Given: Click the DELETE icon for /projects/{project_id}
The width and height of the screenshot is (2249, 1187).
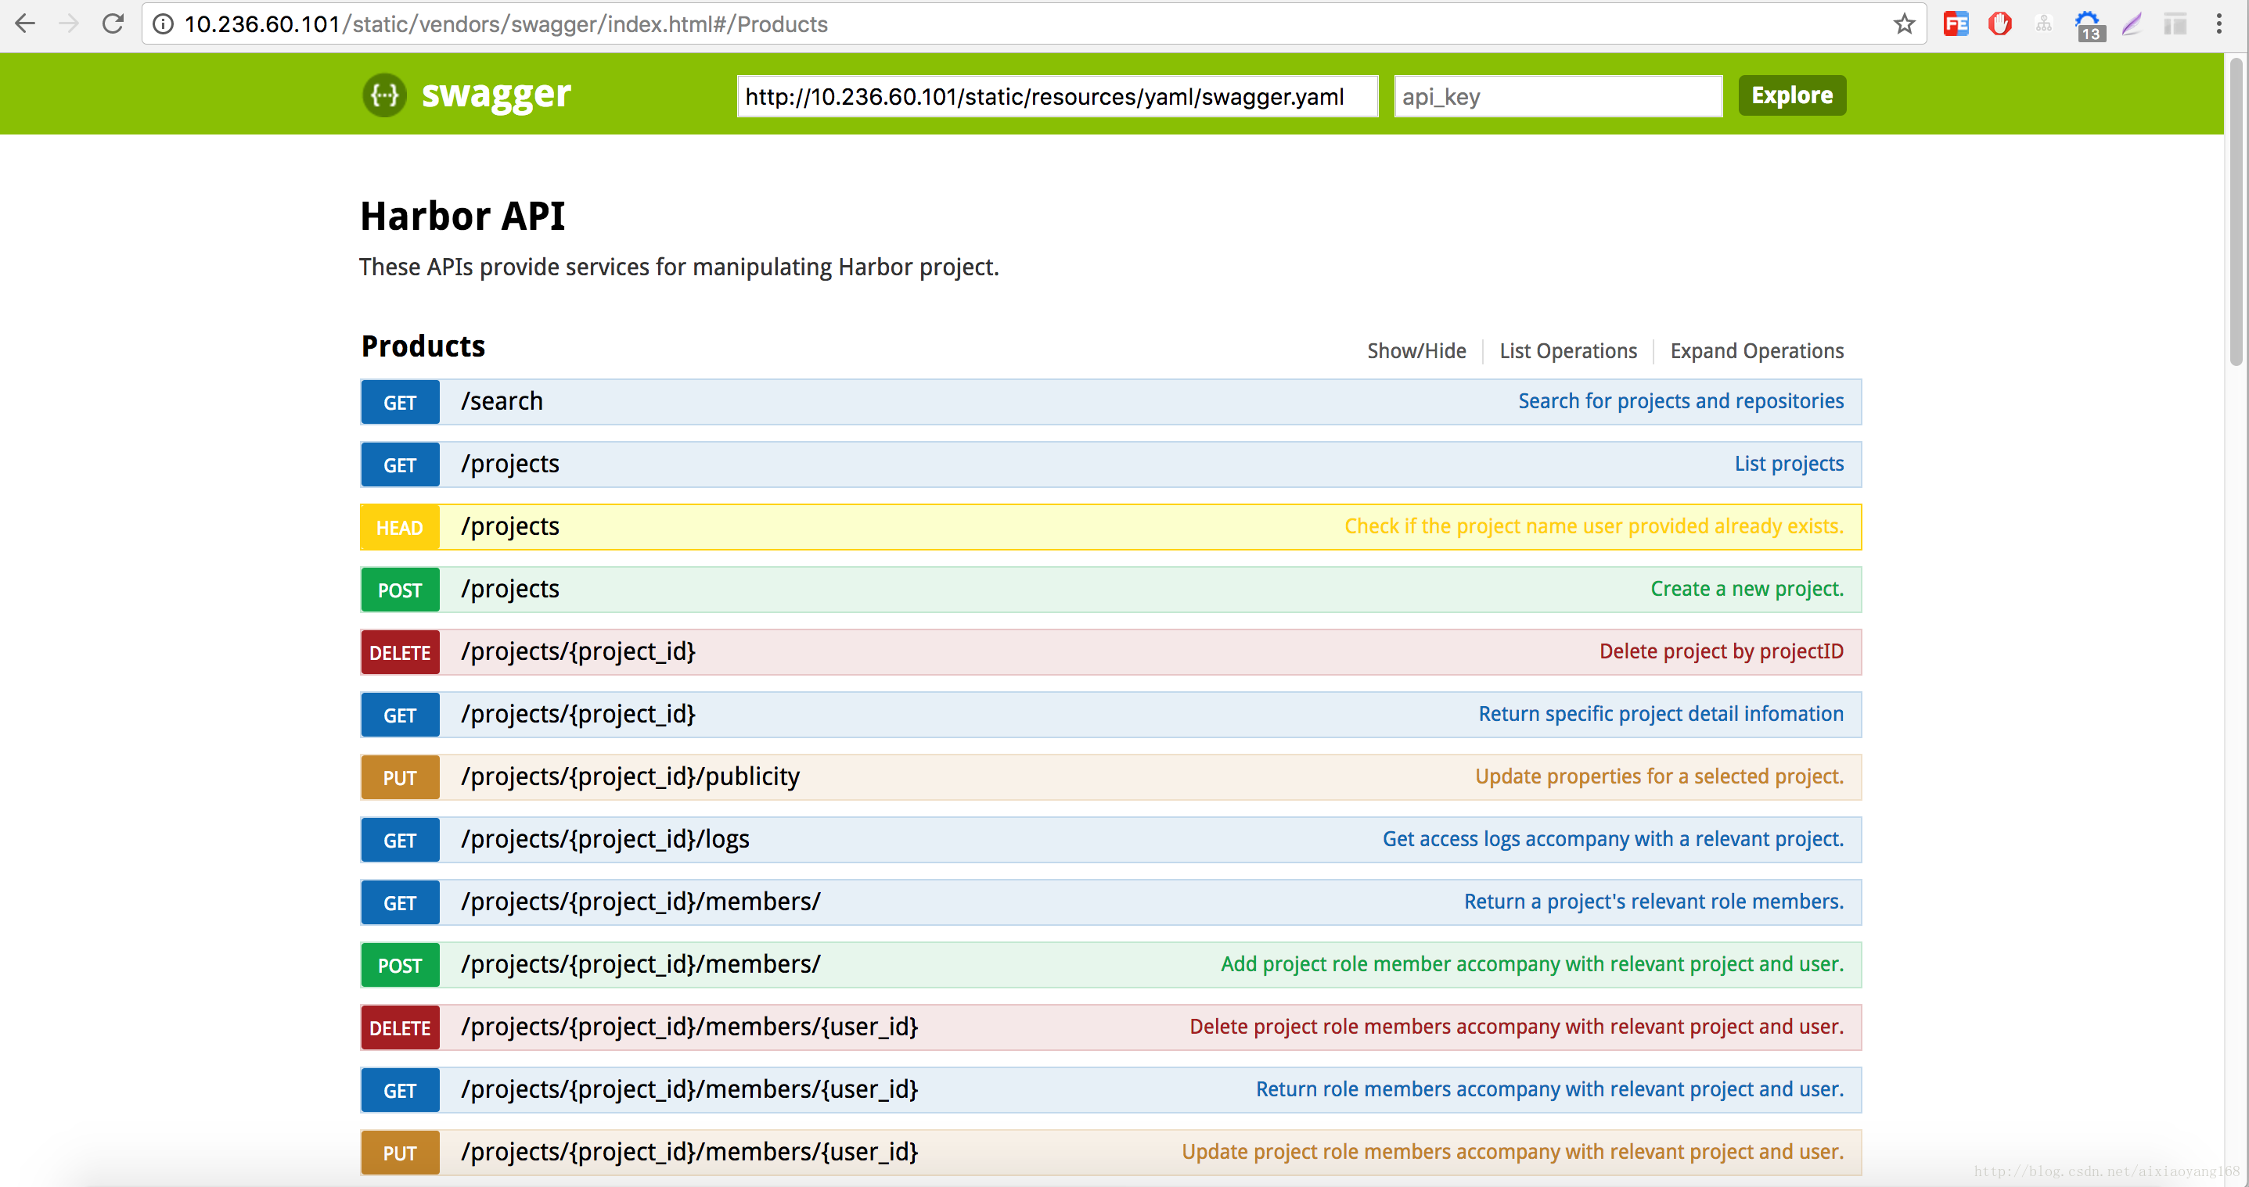Looking at the screenshot, I should (400, 652).
